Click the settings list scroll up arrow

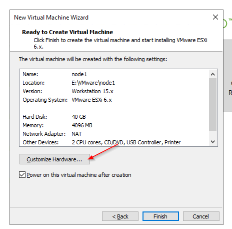212,74
